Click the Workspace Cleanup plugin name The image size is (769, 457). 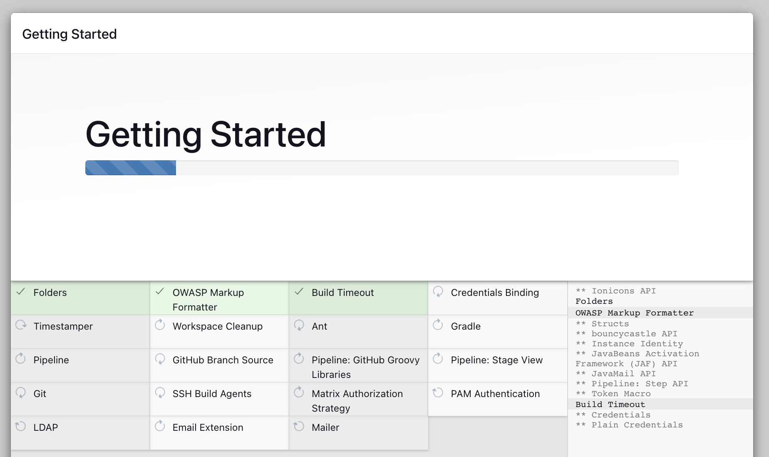pos(217,326)
